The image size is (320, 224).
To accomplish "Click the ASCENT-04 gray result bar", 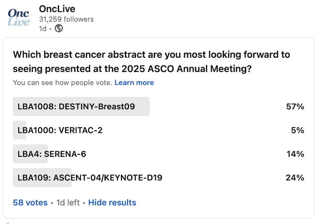I will 42,177.
